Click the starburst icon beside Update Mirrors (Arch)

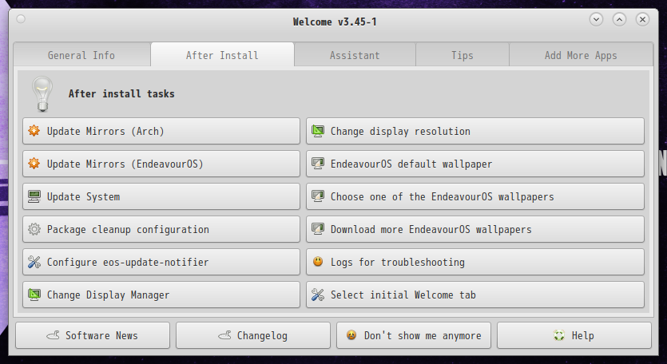coord(34,131)
